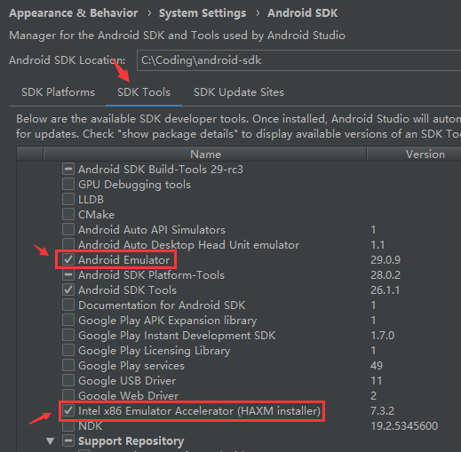The image size is (461, 452).
Task: Click the Android SDK breadcrumb title
Action: tap(303, 13)
